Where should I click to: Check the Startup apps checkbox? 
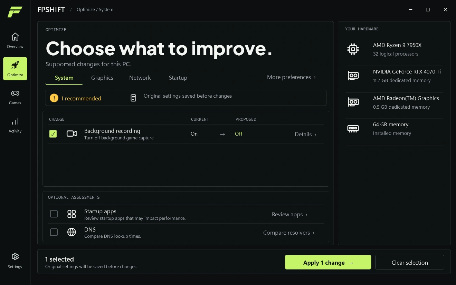click(54, 214)
